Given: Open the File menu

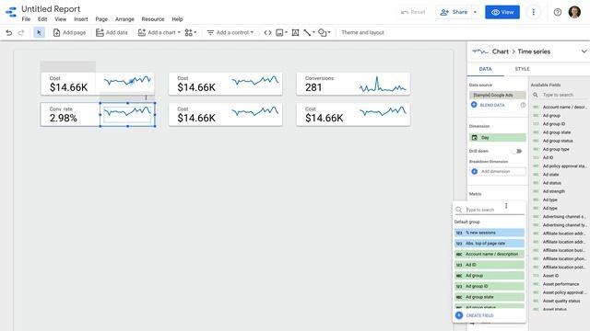Looking at the screenshot, I should pos(26,19).
